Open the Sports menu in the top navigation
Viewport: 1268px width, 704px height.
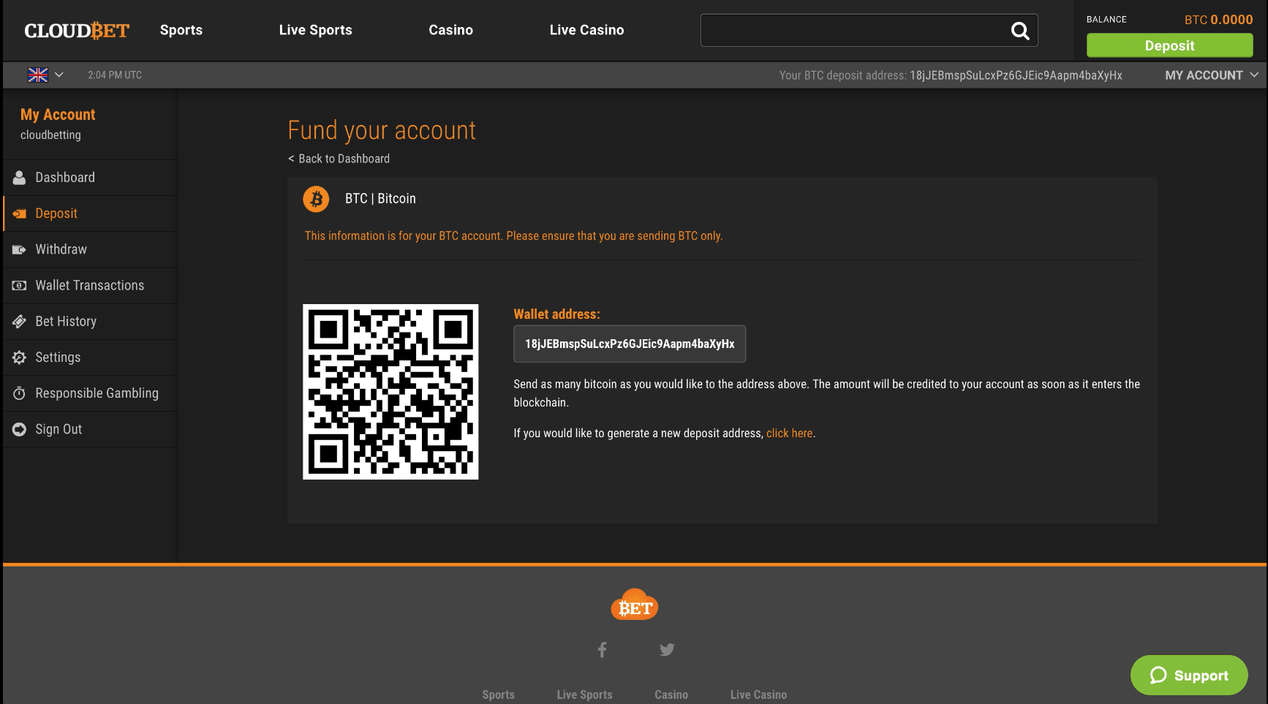(181, 30)
